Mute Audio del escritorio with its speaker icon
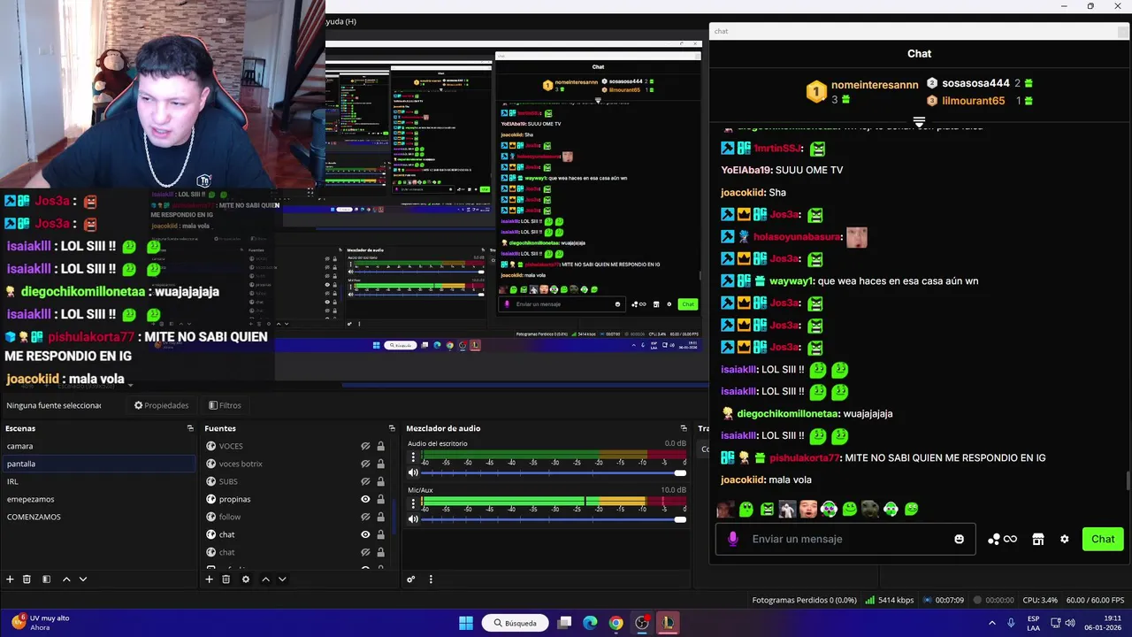Viewport: 1132px width, 637px height. click(413, 473)
